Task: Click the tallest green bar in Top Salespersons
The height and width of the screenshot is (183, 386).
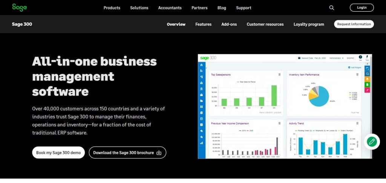Action: [x=274, y=96]
